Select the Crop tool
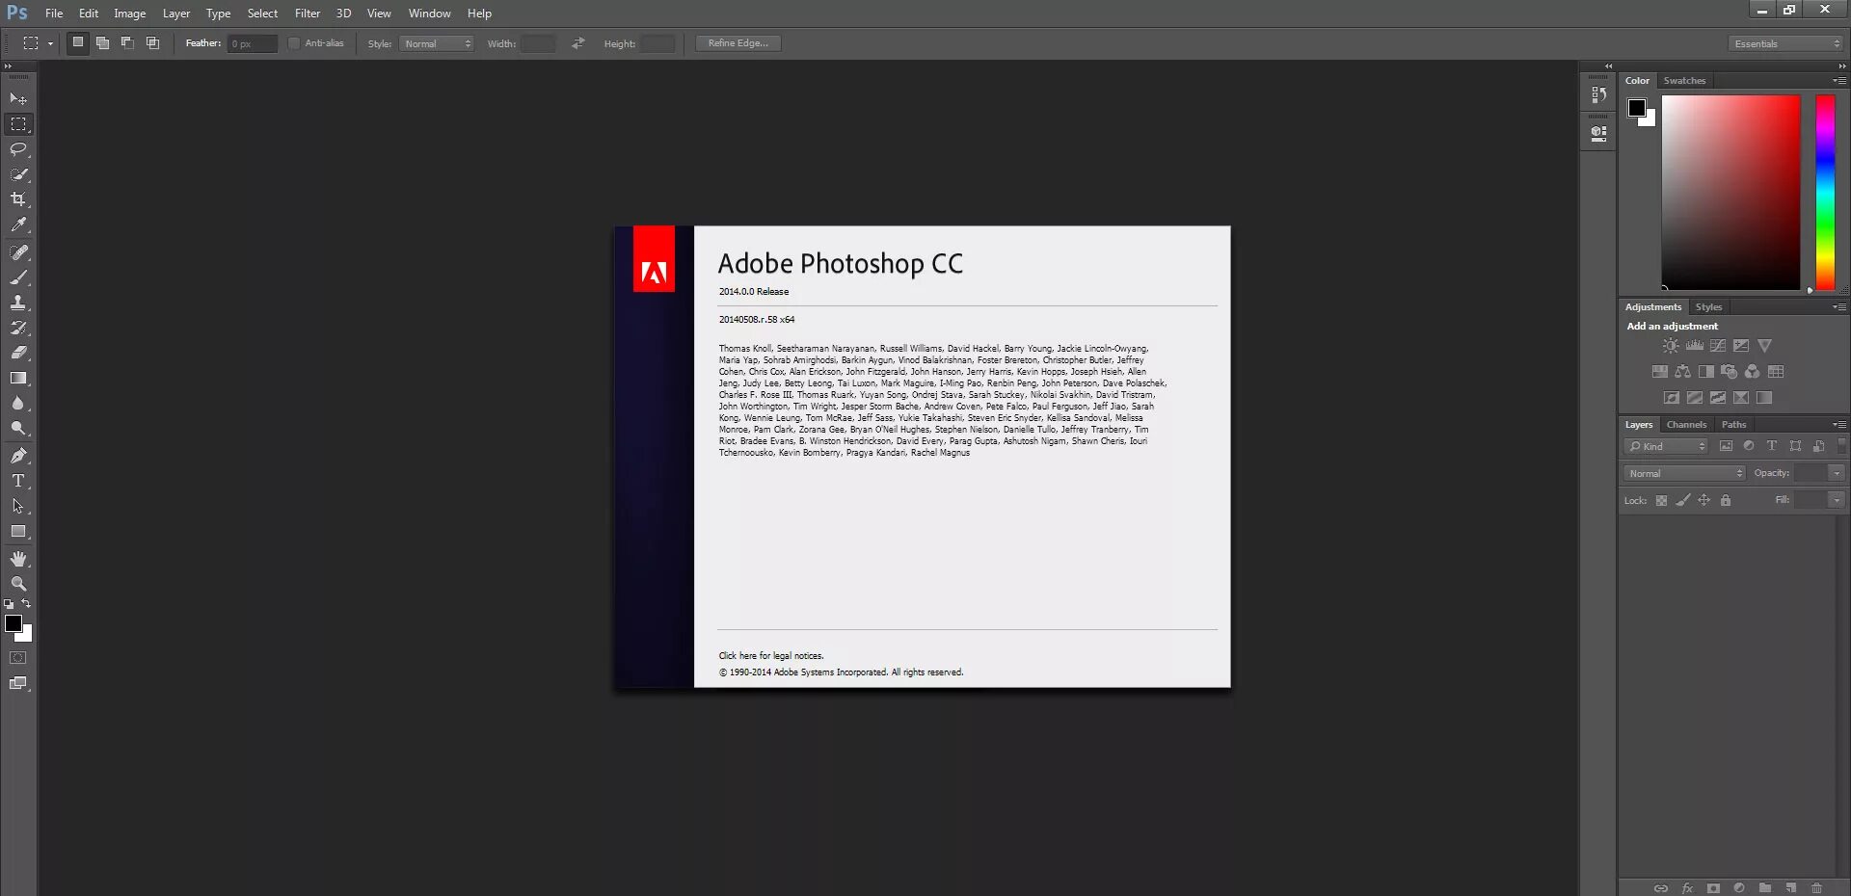 [x=18, y=199]
